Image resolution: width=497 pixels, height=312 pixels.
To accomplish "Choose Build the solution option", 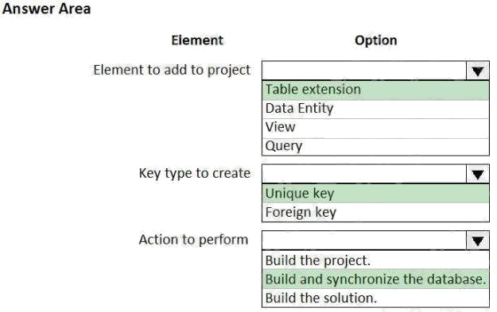I will [x=375, y=298].
